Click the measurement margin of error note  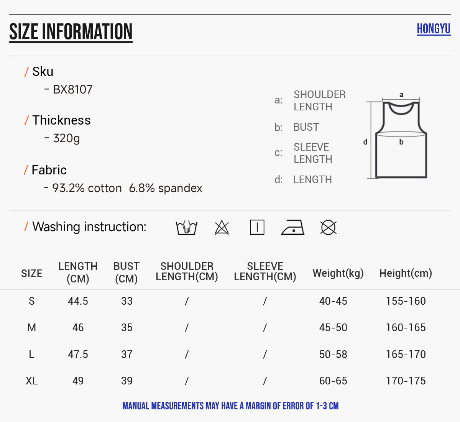click(230, 406)
